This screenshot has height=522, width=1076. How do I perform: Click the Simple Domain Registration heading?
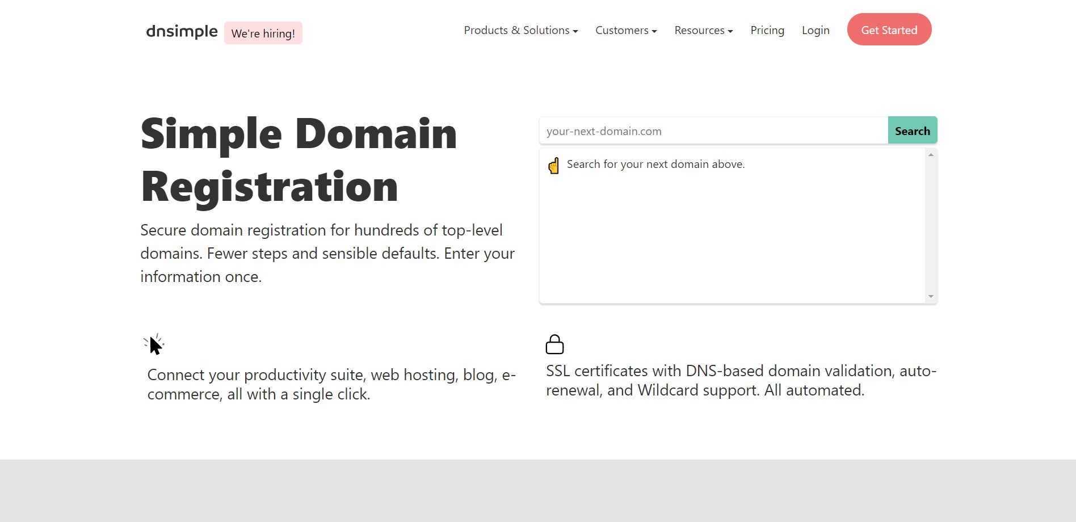tap(299, 161)
